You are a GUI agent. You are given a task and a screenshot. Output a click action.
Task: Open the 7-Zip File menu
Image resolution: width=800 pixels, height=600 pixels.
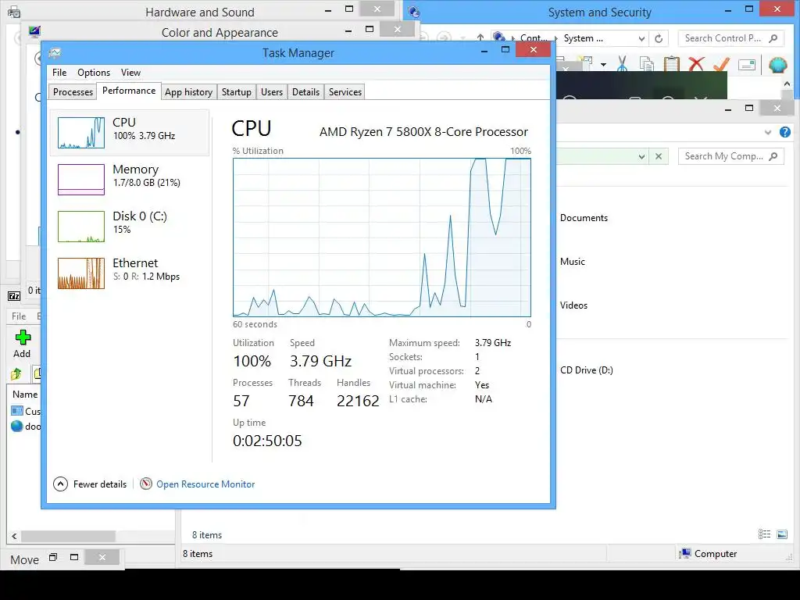click(19, 316)
